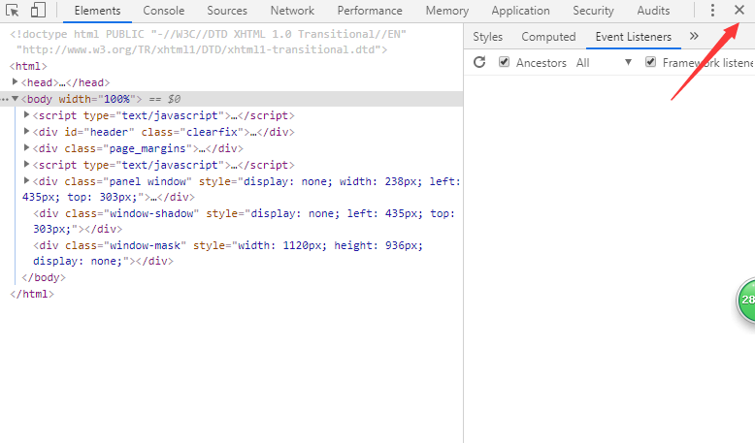Open the Performance tab

pos(370,11)
